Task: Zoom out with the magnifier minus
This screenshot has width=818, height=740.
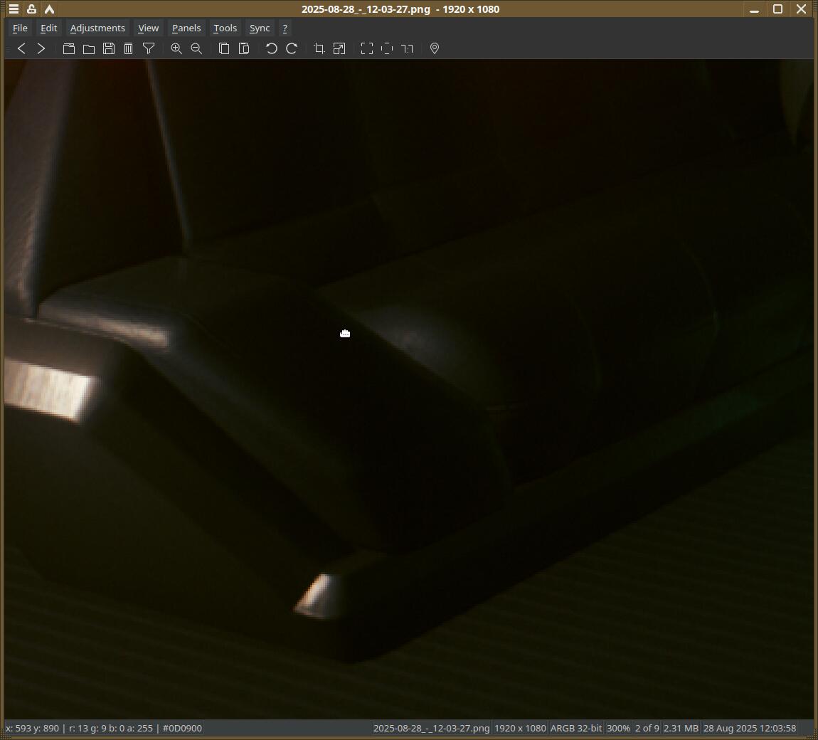Action: tap(196, 48)
